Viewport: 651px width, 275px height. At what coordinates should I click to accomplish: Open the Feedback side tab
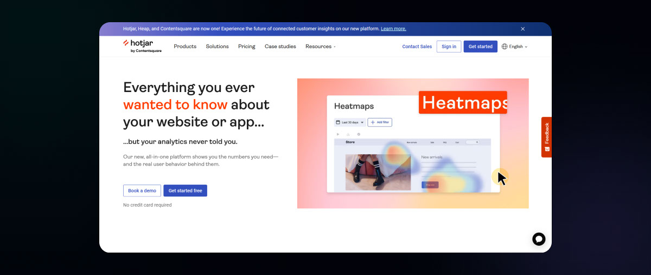click(x=546, y=137)
